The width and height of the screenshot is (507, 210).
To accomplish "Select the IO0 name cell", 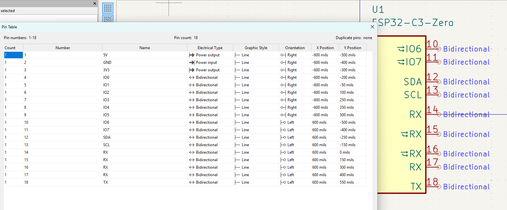I will 145,77.
